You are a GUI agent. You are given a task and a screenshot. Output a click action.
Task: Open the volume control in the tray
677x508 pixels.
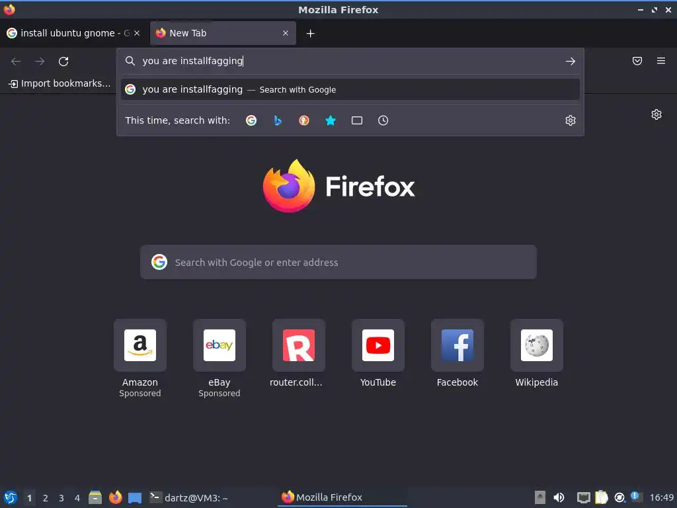pos(559,497)
